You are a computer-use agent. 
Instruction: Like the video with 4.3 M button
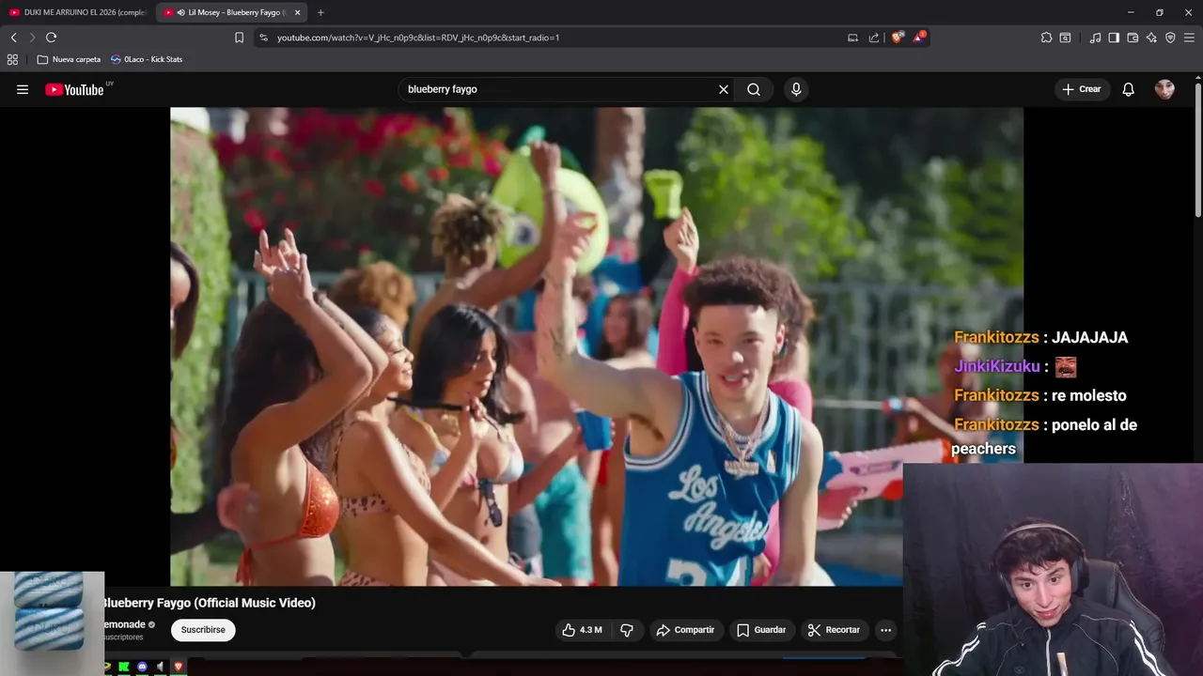pyautogui.click(x=582, y=630)
